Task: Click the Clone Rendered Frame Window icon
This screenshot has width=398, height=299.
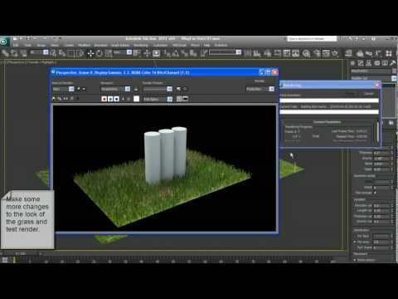Action: point(66,99)
